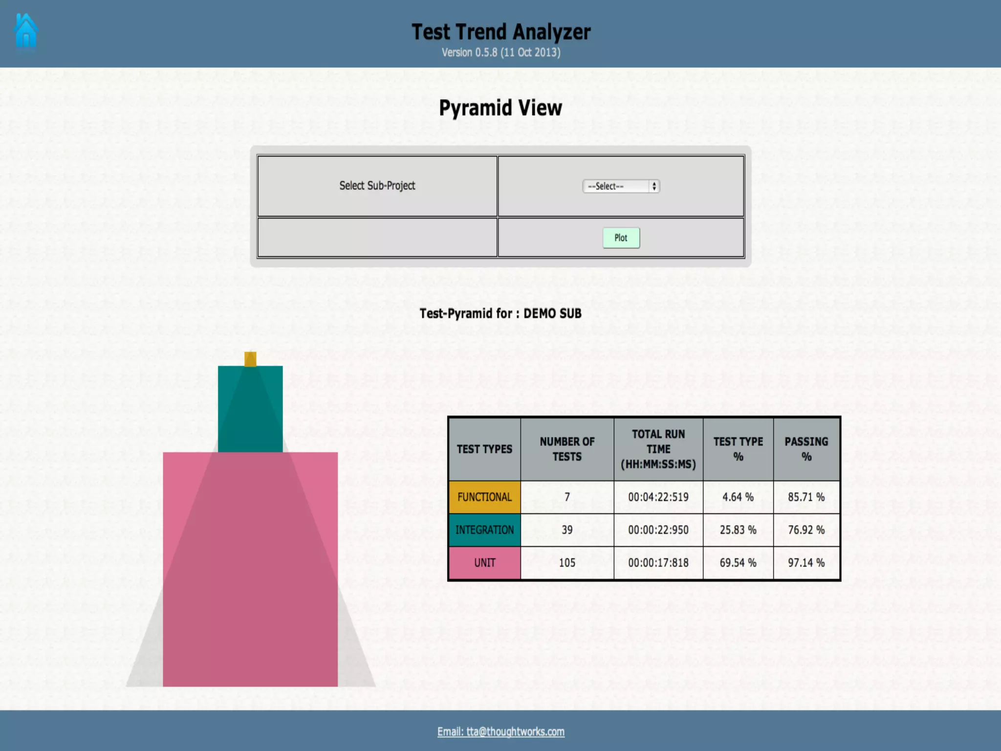Go to home via the house icon
The image size is (1001, 751).
click(x=26, y=31)
